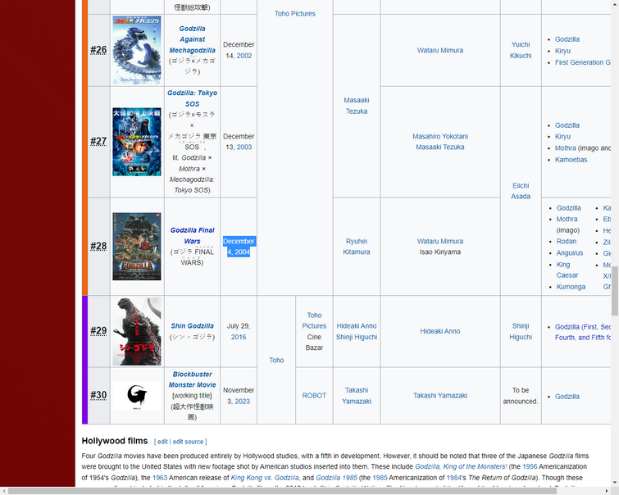
Task: Open Godzilla: Tokyo SOS poster thumbnail
Action: (x=137, y=142)
